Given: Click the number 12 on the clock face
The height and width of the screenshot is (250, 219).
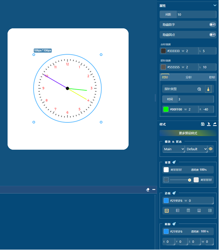Looking at the screenshot, I should [68, 64].
